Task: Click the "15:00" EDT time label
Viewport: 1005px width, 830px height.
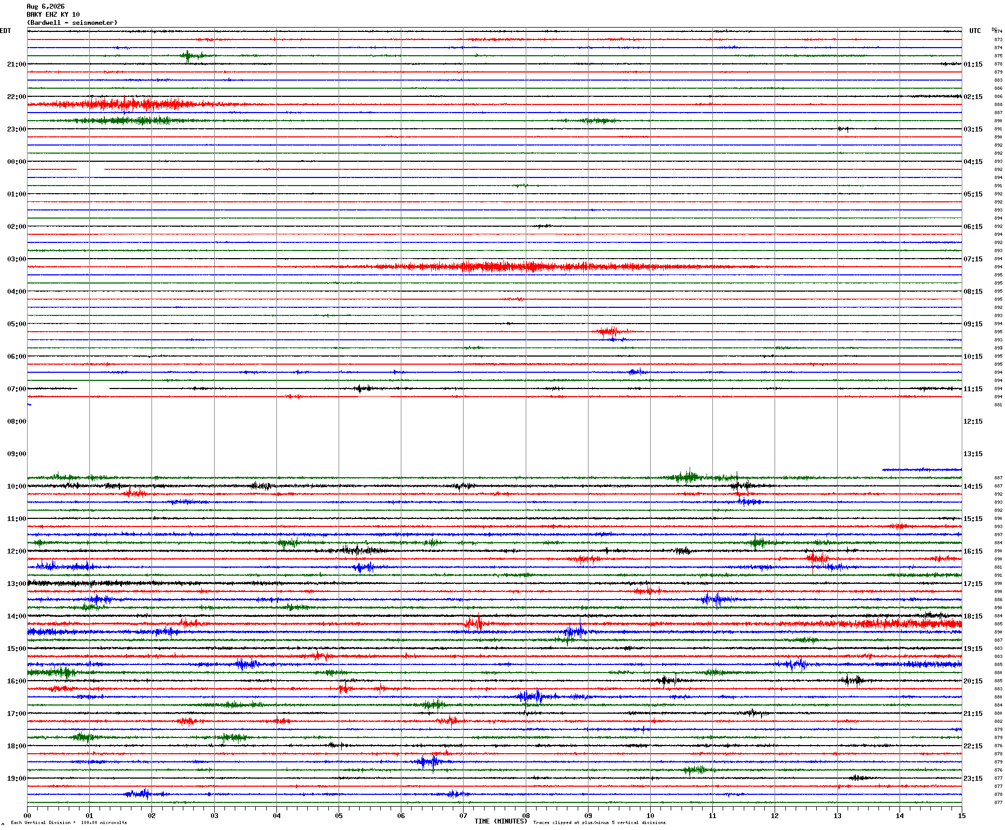Action: tap(16, 649)
